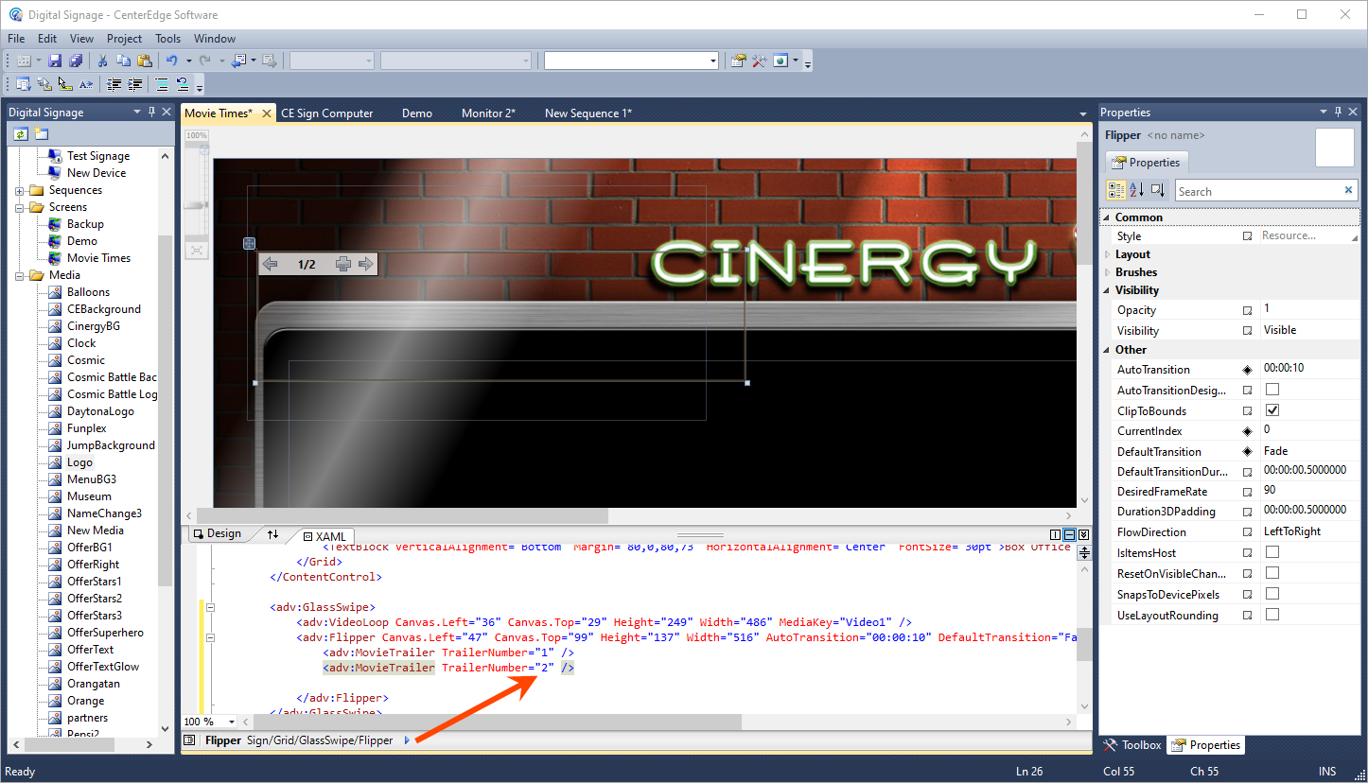Open the Toolbox from the main toolbar icon
This screenshot has height=783, width=1368.
point(759,61)
